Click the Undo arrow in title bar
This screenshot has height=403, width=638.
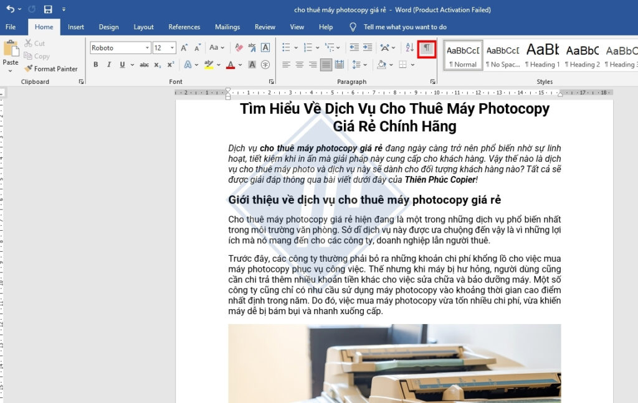[10, 9]
